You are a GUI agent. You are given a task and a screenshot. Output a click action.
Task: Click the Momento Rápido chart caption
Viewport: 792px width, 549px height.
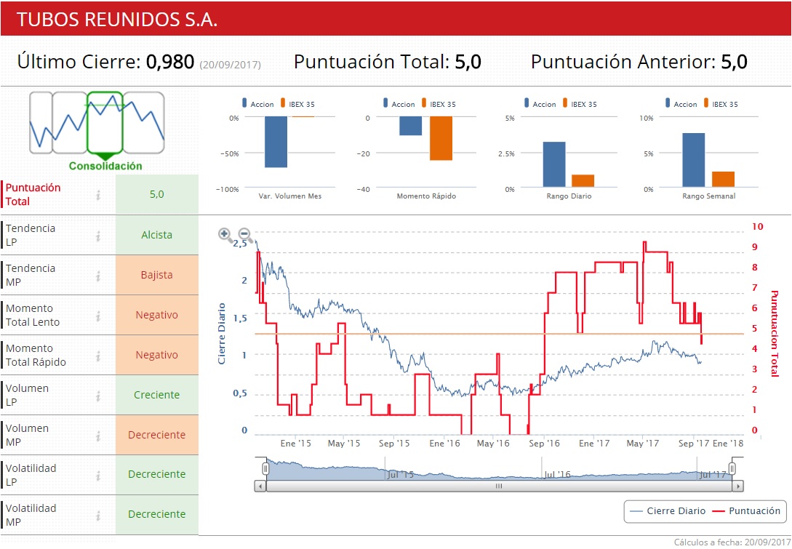point(426,196)
